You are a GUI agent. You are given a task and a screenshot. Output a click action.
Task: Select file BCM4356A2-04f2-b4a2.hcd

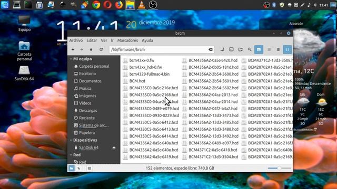pos(213,109)
